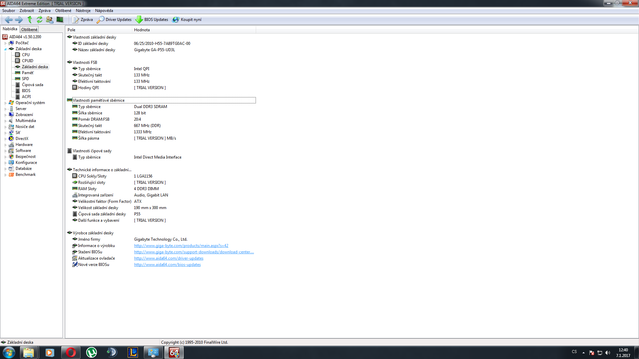Select Databáze in the tree

coord(24,169)
